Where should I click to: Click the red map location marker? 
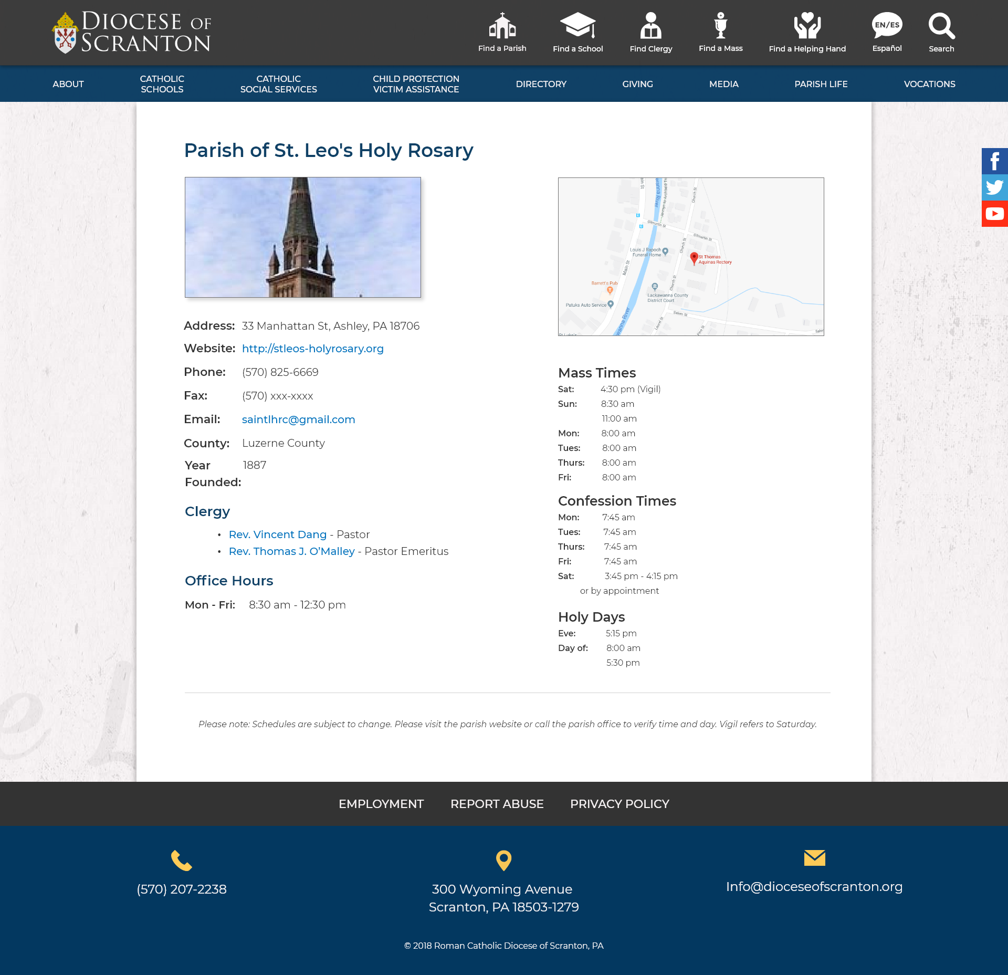pyautogui.click(x=694, y=258)
